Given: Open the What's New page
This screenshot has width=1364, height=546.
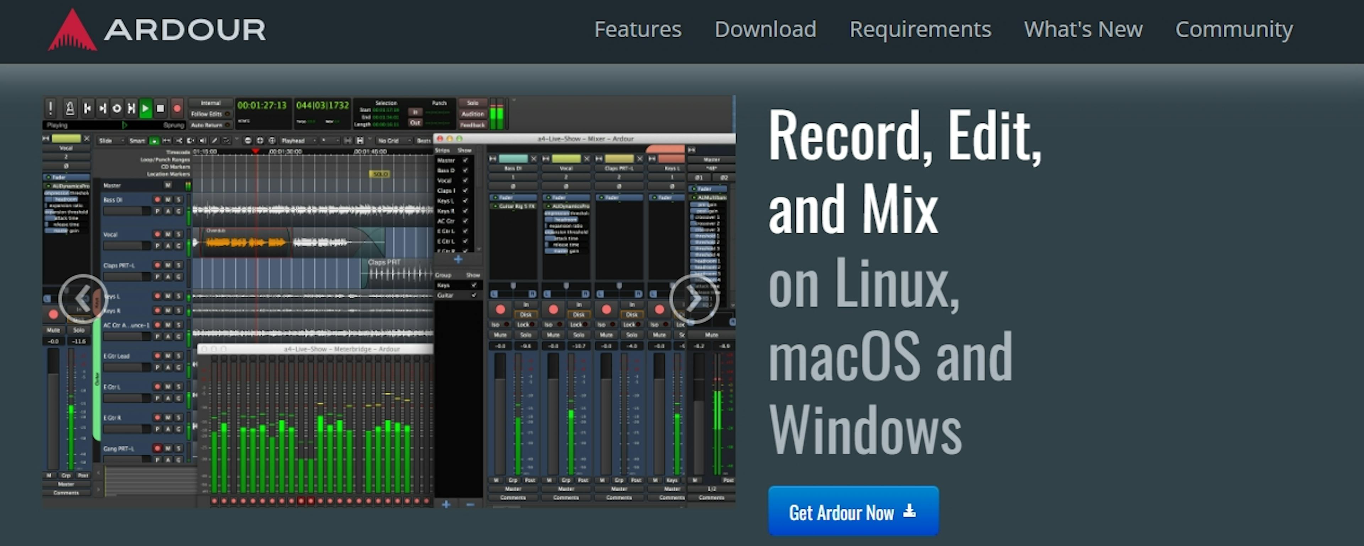Looking at the screenshot, I should point(1083,29).
